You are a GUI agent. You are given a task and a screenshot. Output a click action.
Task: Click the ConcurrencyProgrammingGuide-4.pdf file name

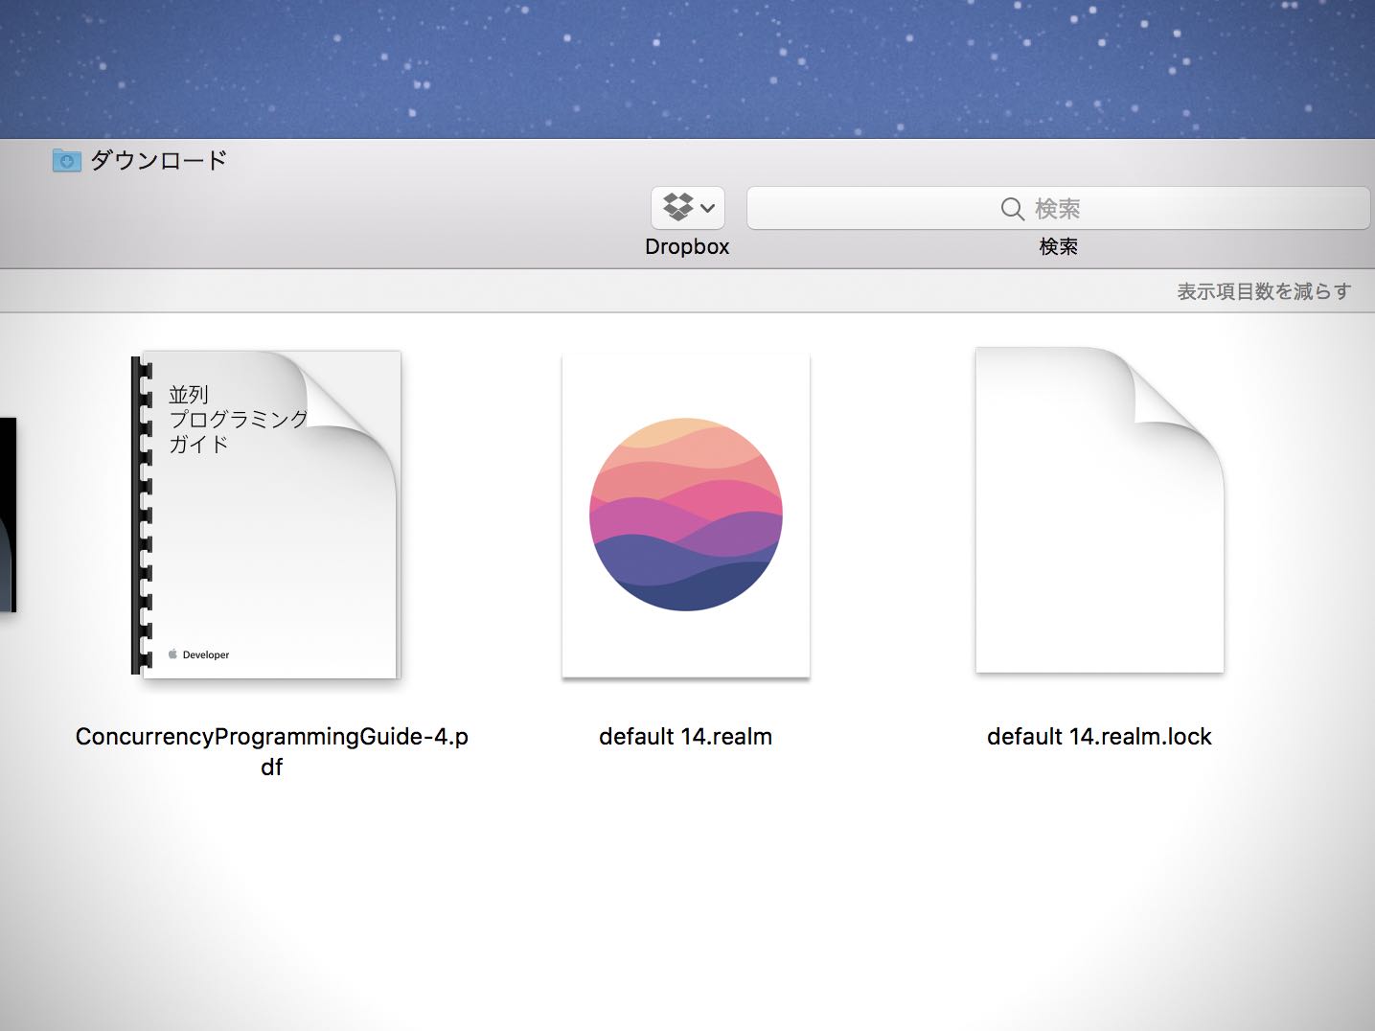272,751
